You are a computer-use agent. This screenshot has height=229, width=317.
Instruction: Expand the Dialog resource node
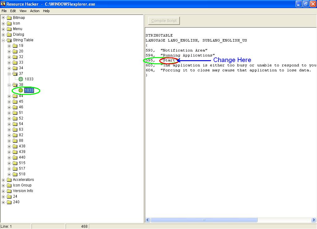[3, 34]
